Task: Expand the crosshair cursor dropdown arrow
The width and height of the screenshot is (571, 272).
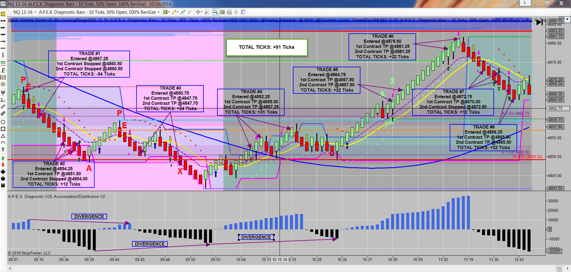Action: (202, 12)
